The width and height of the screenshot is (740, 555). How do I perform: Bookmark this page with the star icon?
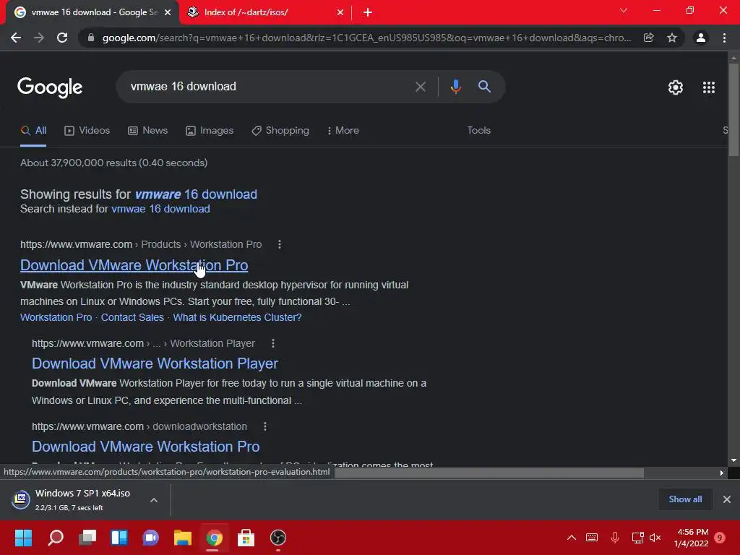[x=672, y=38]
